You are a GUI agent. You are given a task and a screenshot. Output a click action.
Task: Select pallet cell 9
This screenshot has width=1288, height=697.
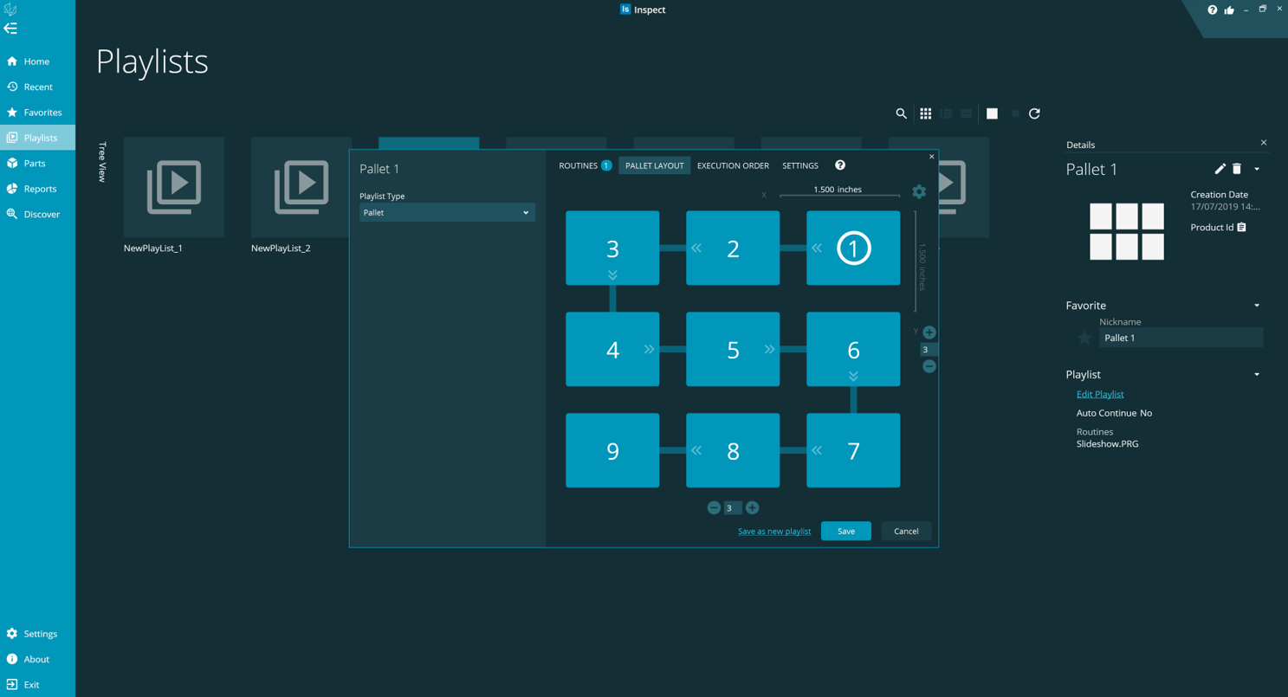point(612,450)
